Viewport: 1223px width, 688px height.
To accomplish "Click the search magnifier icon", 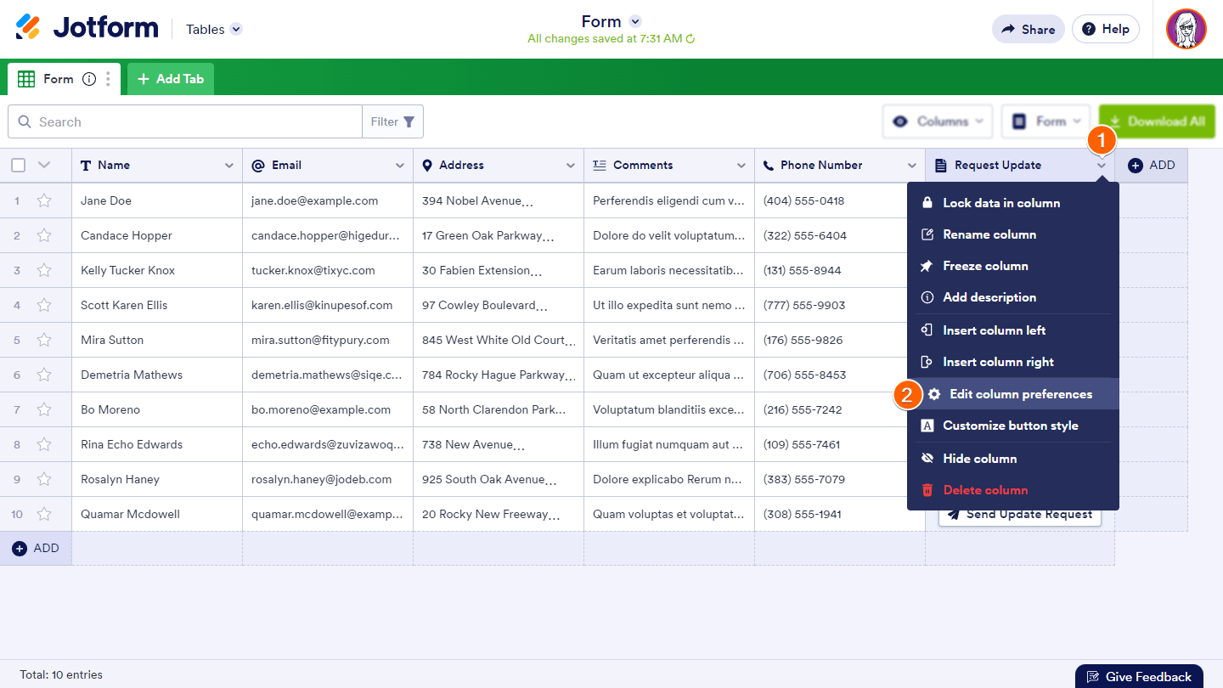I will [25, 122].
